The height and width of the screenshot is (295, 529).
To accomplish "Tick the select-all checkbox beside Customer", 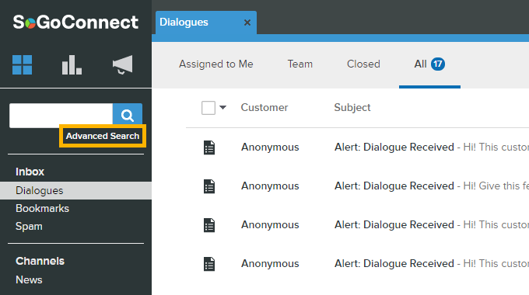I will (208, 108).
